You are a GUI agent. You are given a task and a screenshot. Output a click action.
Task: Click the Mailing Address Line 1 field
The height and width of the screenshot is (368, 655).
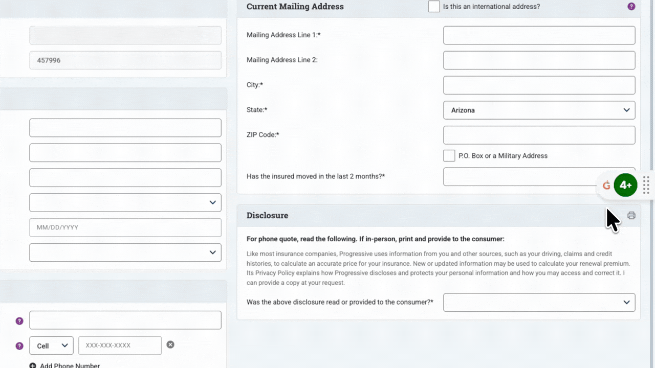[539, 36]
